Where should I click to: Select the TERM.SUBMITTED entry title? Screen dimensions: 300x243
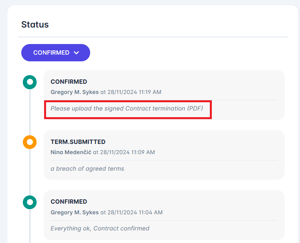pos(78,142)
